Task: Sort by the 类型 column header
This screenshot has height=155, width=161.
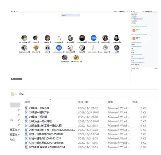Action: point(110,102)
